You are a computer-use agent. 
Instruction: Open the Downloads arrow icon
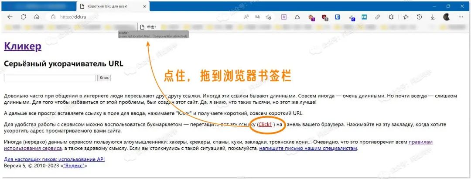[x=433, y=17]
